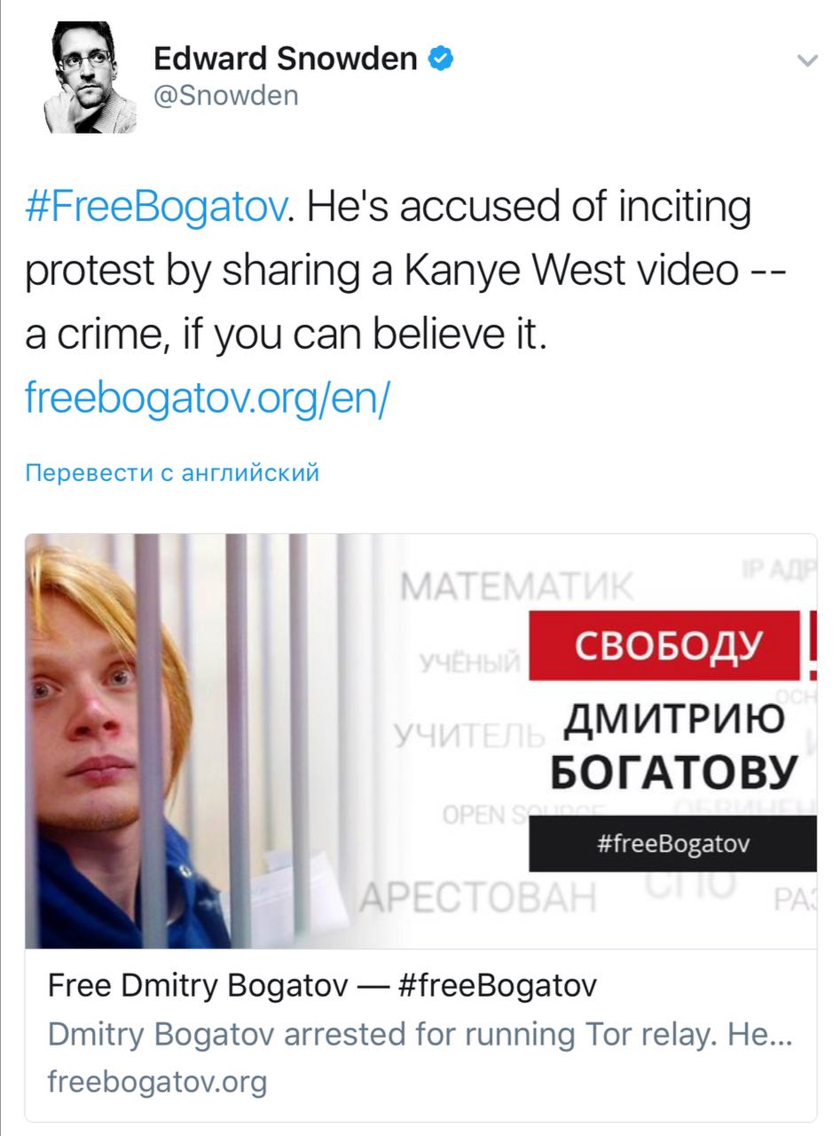840x1136 pixels.
Task: Click the red exclamation mark beside СВОБОДУ
Action: tap(812, 645)
